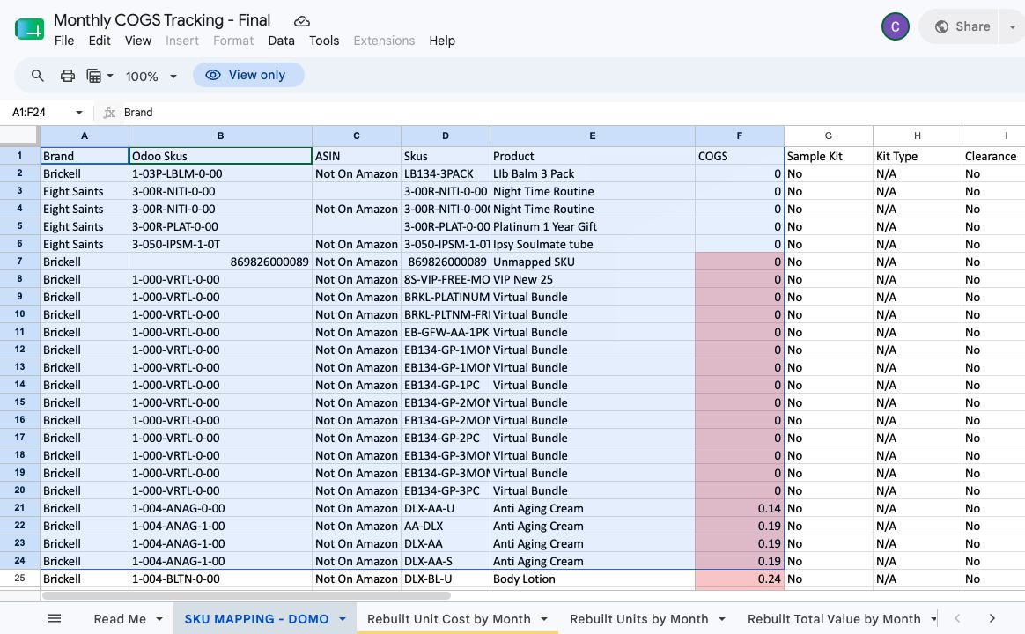Switch to Rebuilt Unit Cost by Month tab

click(448, 619)
